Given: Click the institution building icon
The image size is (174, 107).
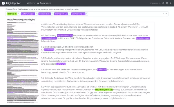Looking at the screenshot, I should [167, 3].
